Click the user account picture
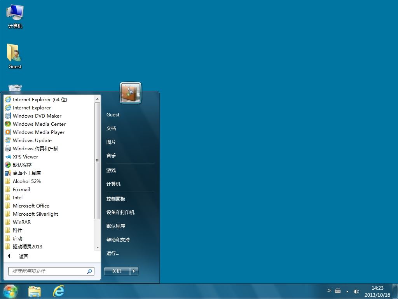Screen dimensions: 398x299 [x=131, y=93]
